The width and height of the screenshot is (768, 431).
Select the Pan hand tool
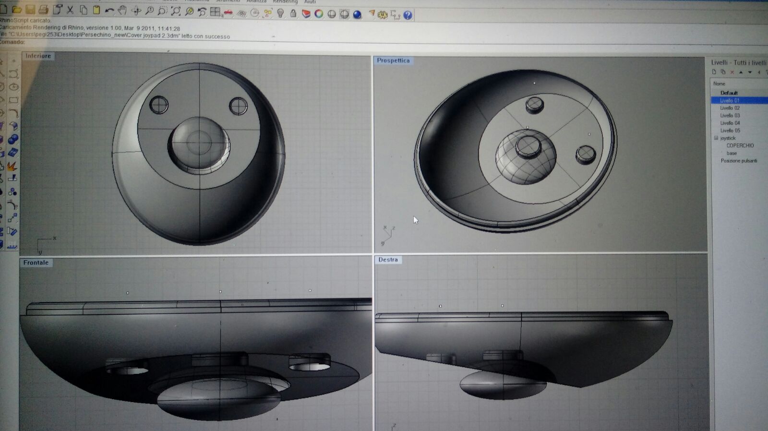pos(122,10)
